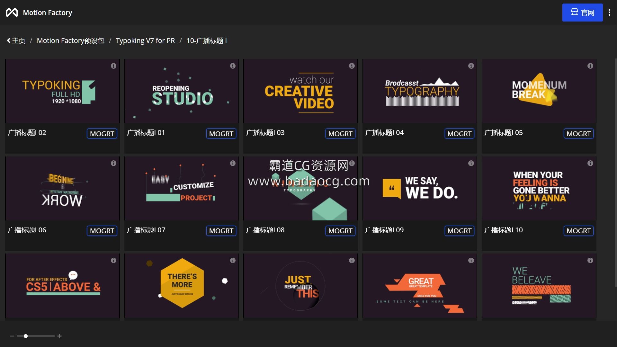Show info for 广播标题I 10 thumbnail
Screen dimensions: 617x347
pyautogui.click(x=590, y=163)
